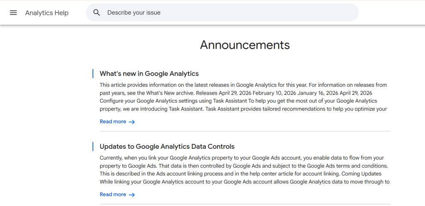425x206 pixels.
Task: Open "What's new in Google Analytics" article
Action: point(149,74)
